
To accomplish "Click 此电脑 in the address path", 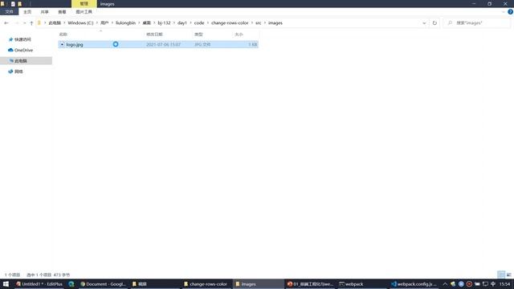I will point(55,23).
